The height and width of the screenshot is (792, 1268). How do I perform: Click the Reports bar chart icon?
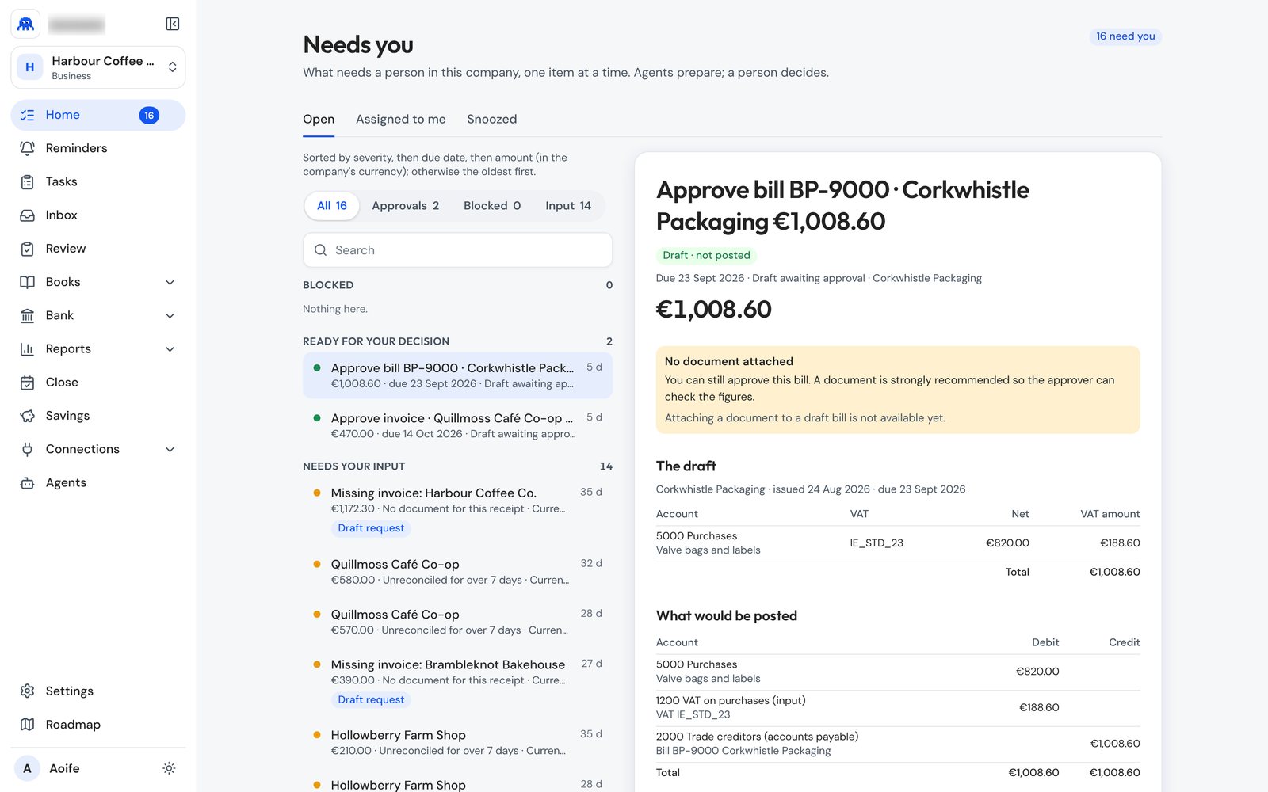click(x=27, y=348)
